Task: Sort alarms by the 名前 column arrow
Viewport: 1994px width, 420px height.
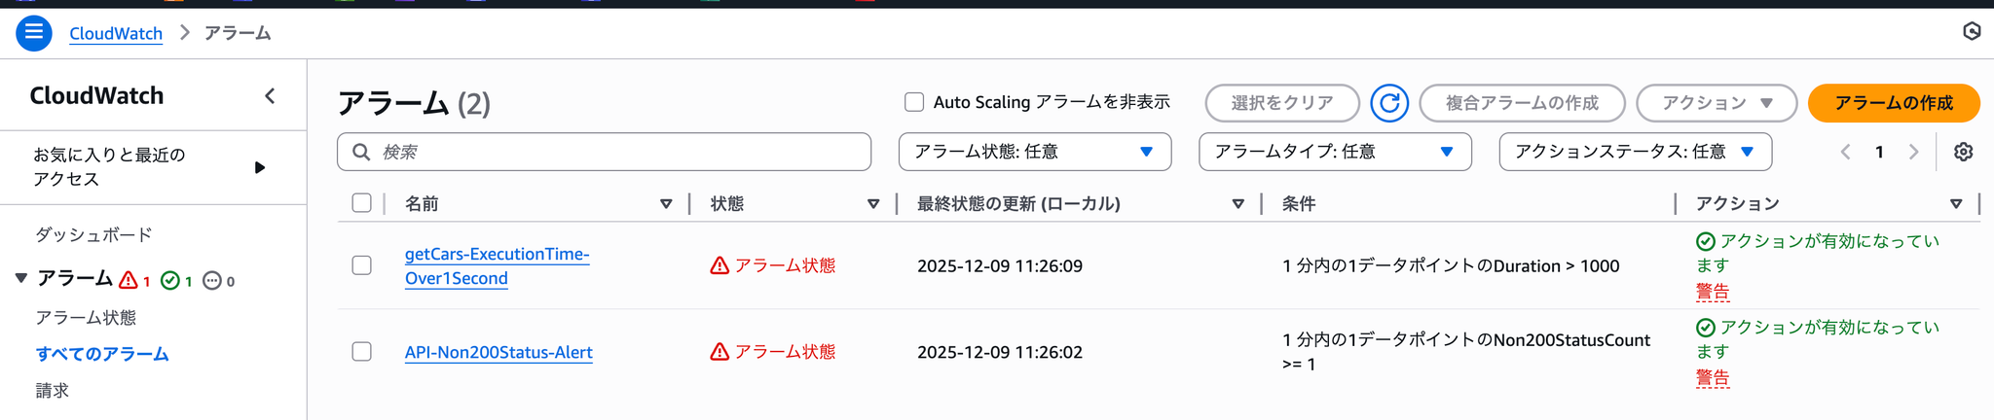Action: click(x=666, y=204)
